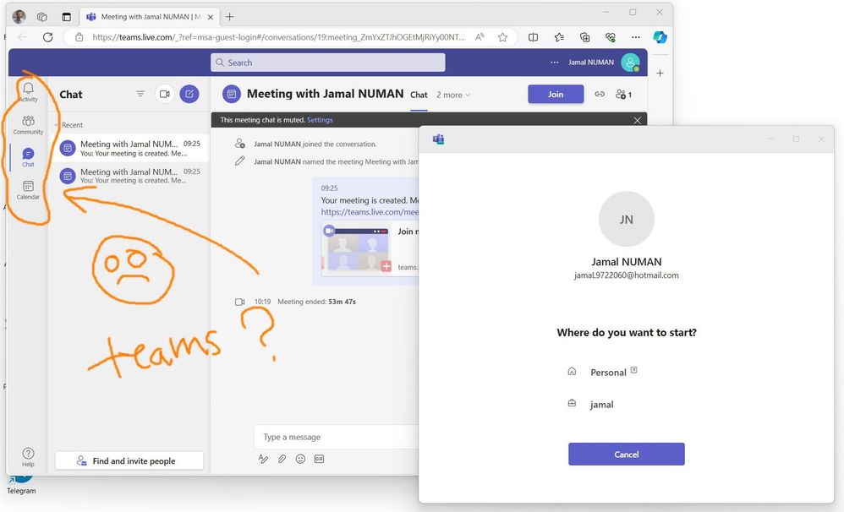
Task: Open the Chat section in sidebar
Action: [28, 157]
